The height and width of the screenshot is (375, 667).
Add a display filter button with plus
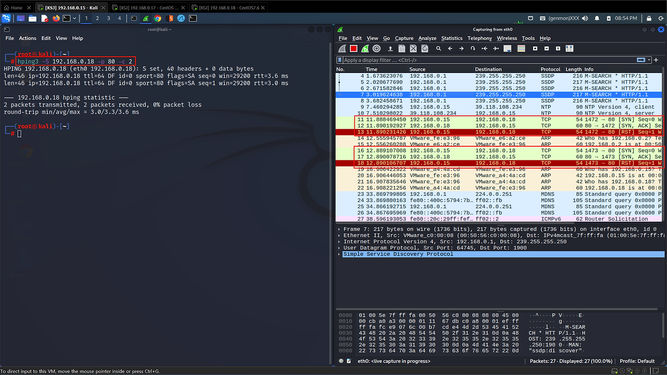point(657,60)
